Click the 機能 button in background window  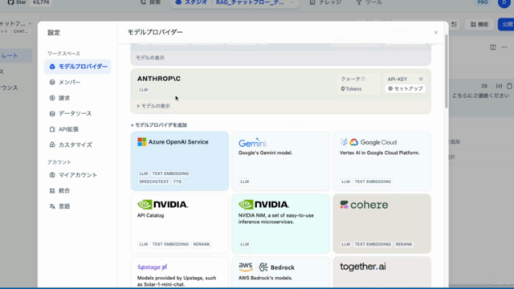(479, 25)
